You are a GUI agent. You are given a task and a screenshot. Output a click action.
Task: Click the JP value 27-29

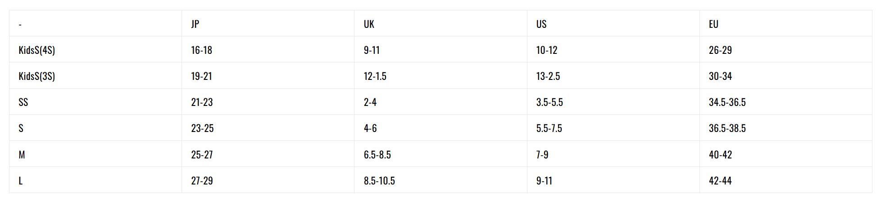point(202,180)
